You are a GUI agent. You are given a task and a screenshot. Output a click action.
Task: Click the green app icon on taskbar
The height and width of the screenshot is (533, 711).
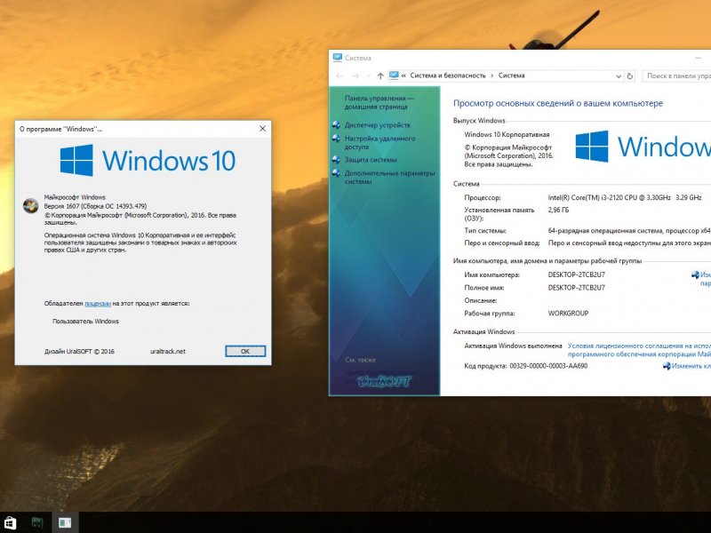pos(37,523)
